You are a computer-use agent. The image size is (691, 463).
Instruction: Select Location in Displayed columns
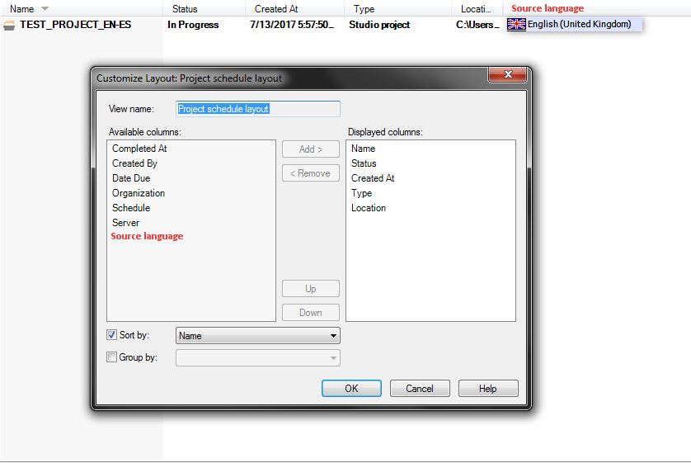[x=369, y=208]
